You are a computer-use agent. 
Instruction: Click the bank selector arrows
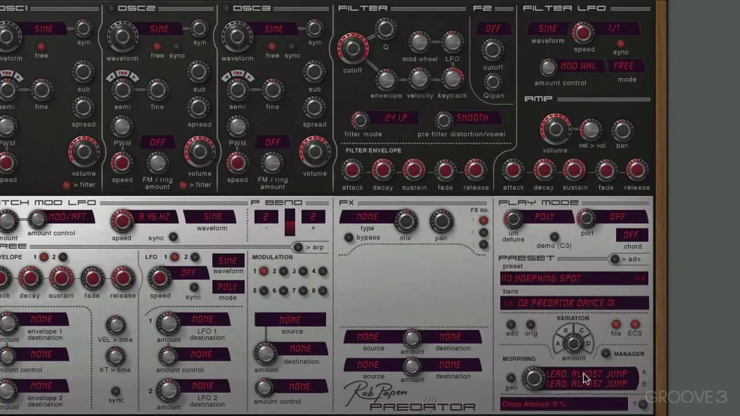pyautogui.click(x=508, y=303)
